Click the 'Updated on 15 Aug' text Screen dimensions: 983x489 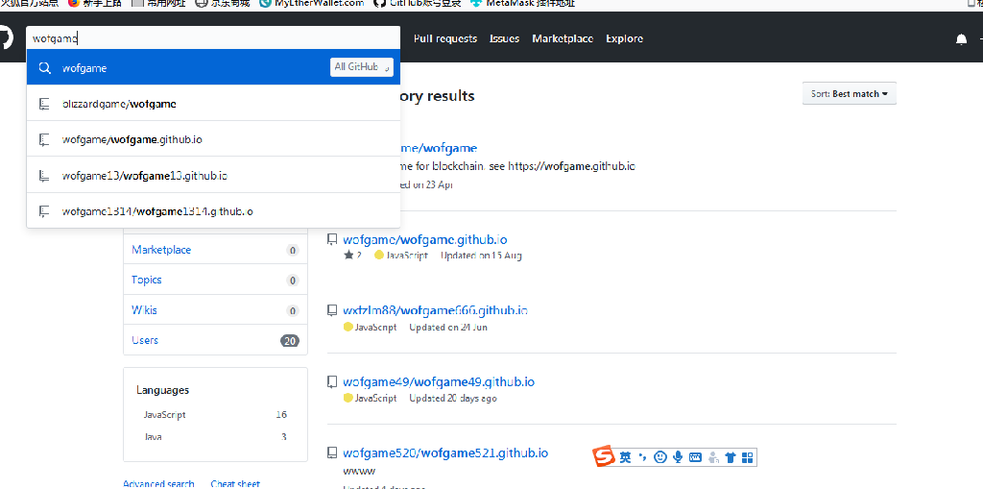coord(481,256)
